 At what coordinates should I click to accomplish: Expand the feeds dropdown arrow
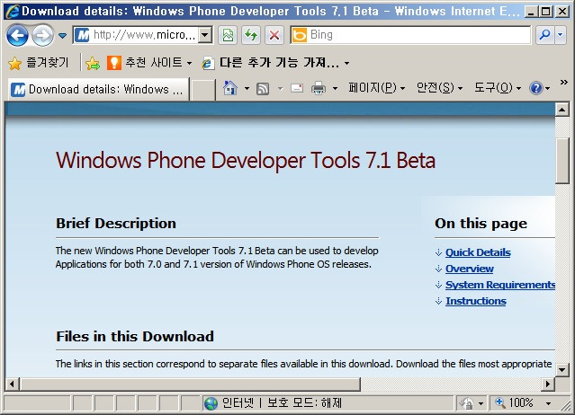pos(281,88)
